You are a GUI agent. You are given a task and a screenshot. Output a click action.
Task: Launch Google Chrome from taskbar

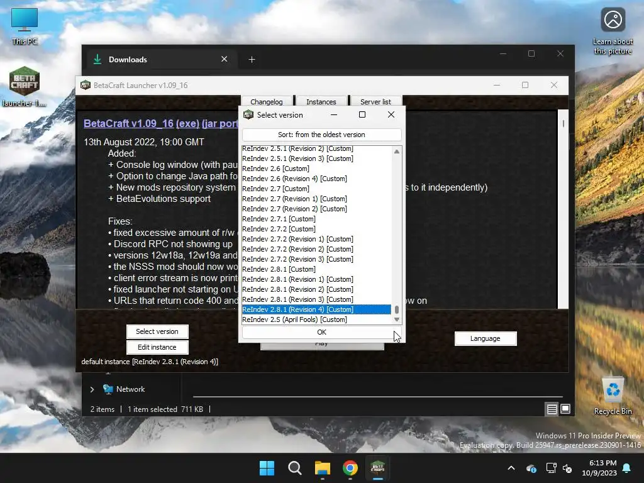click(x=350, y=468)
